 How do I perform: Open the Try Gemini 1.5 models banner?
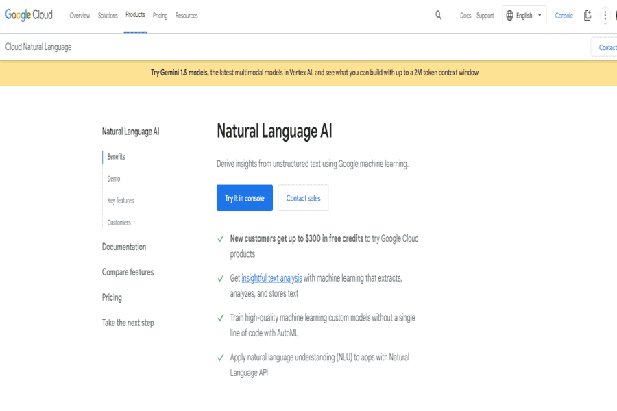315,73
